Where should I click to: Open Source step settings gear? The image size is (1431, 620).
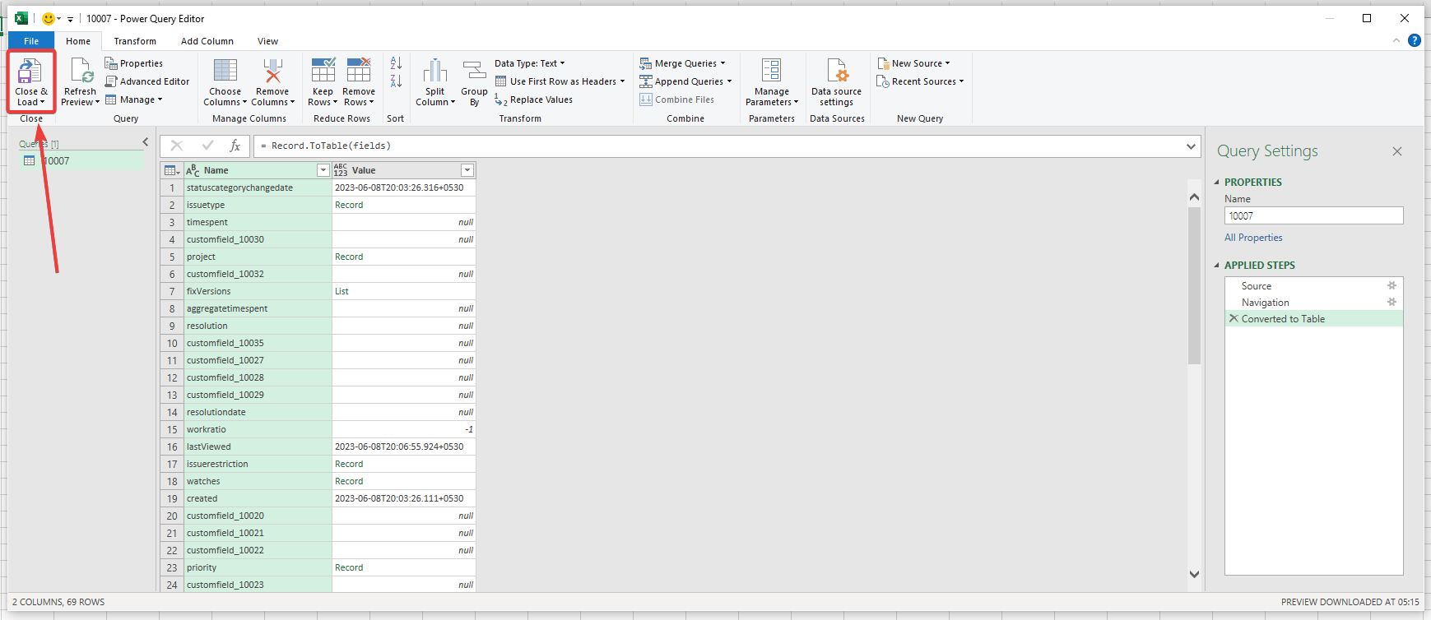[1392, 285]
